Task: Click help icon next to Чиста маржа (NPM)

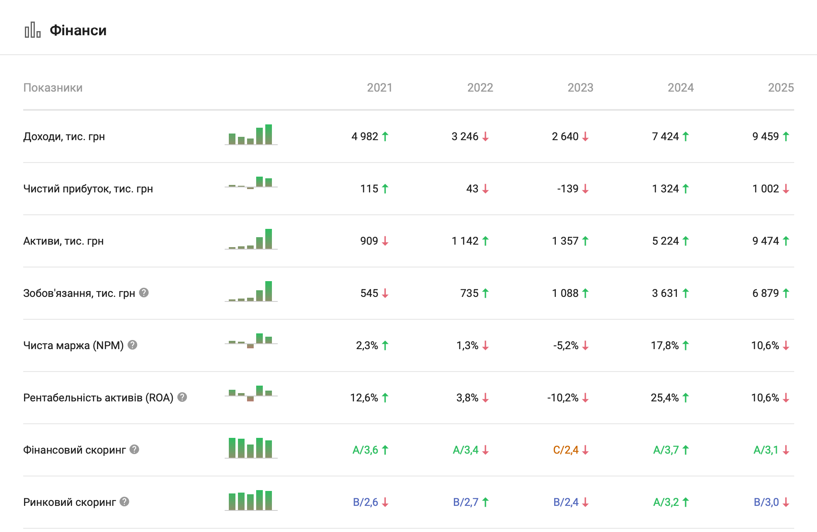Action: [132, 345]
